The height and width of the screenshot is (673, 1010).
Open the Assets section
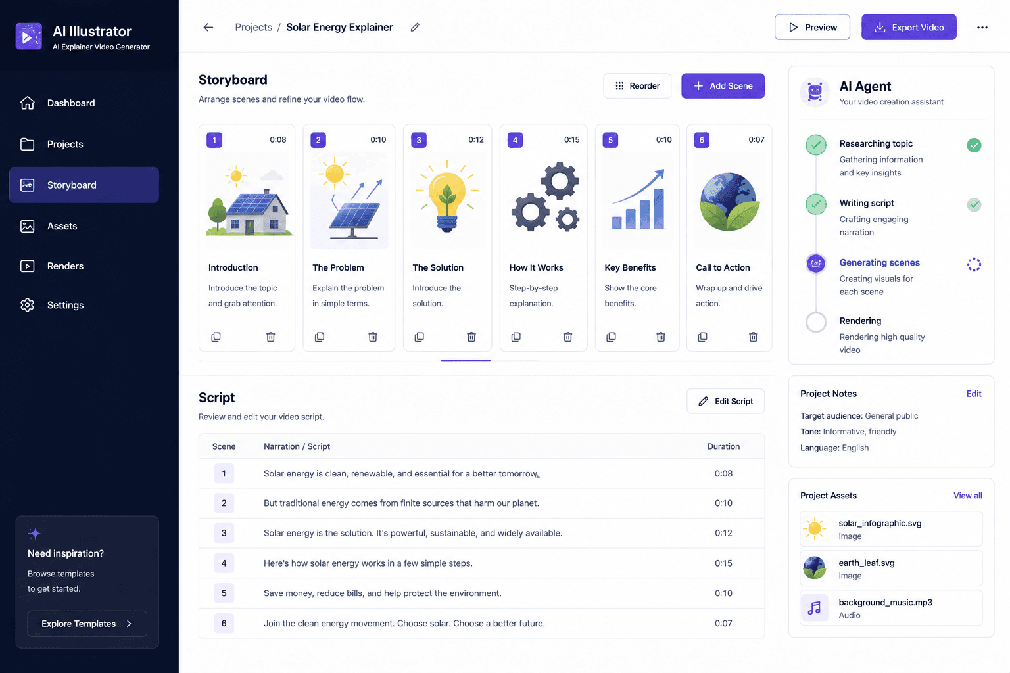84,226
